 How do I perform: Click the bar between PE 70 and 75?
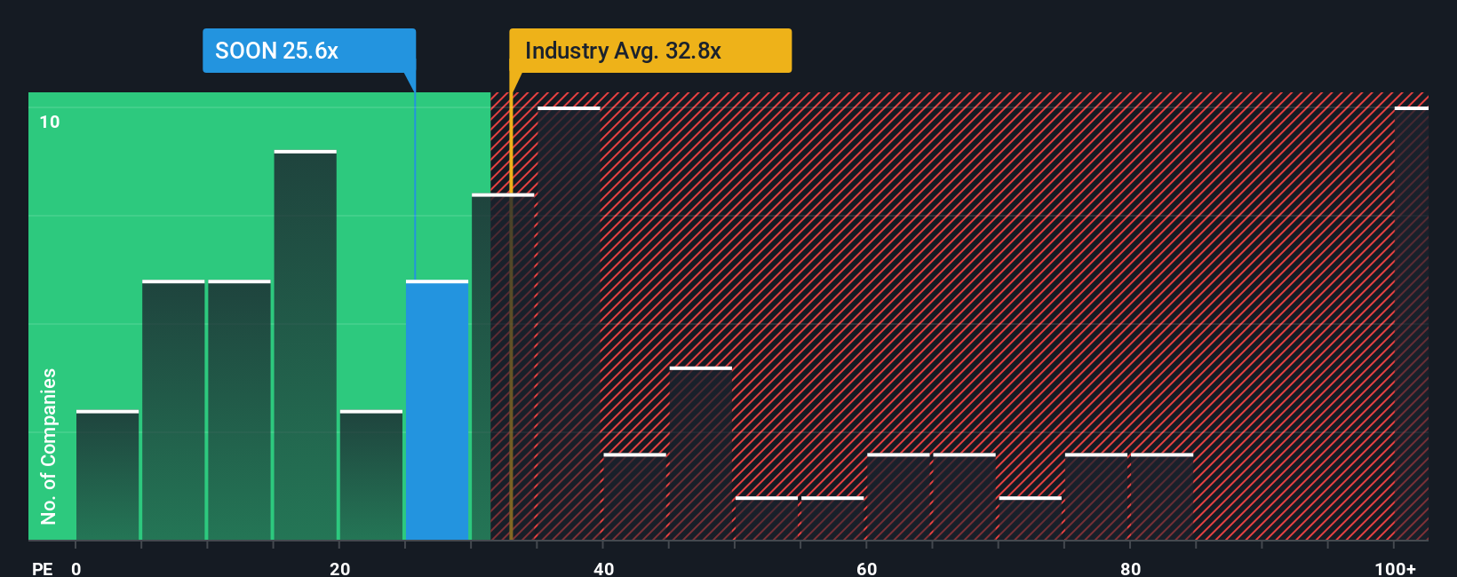click(x=1031, y=518)
